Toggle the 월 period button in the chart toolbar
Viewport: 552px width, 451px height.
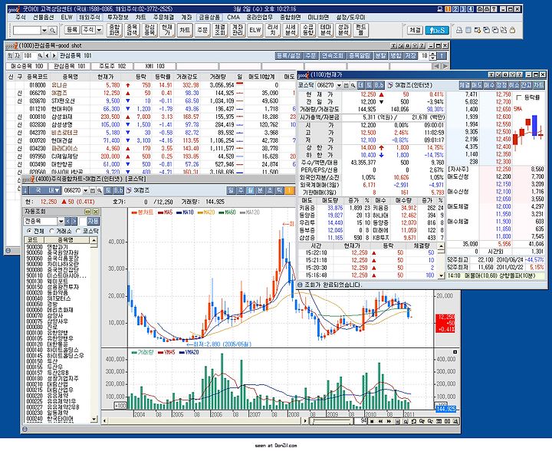[x=250, y=190]
